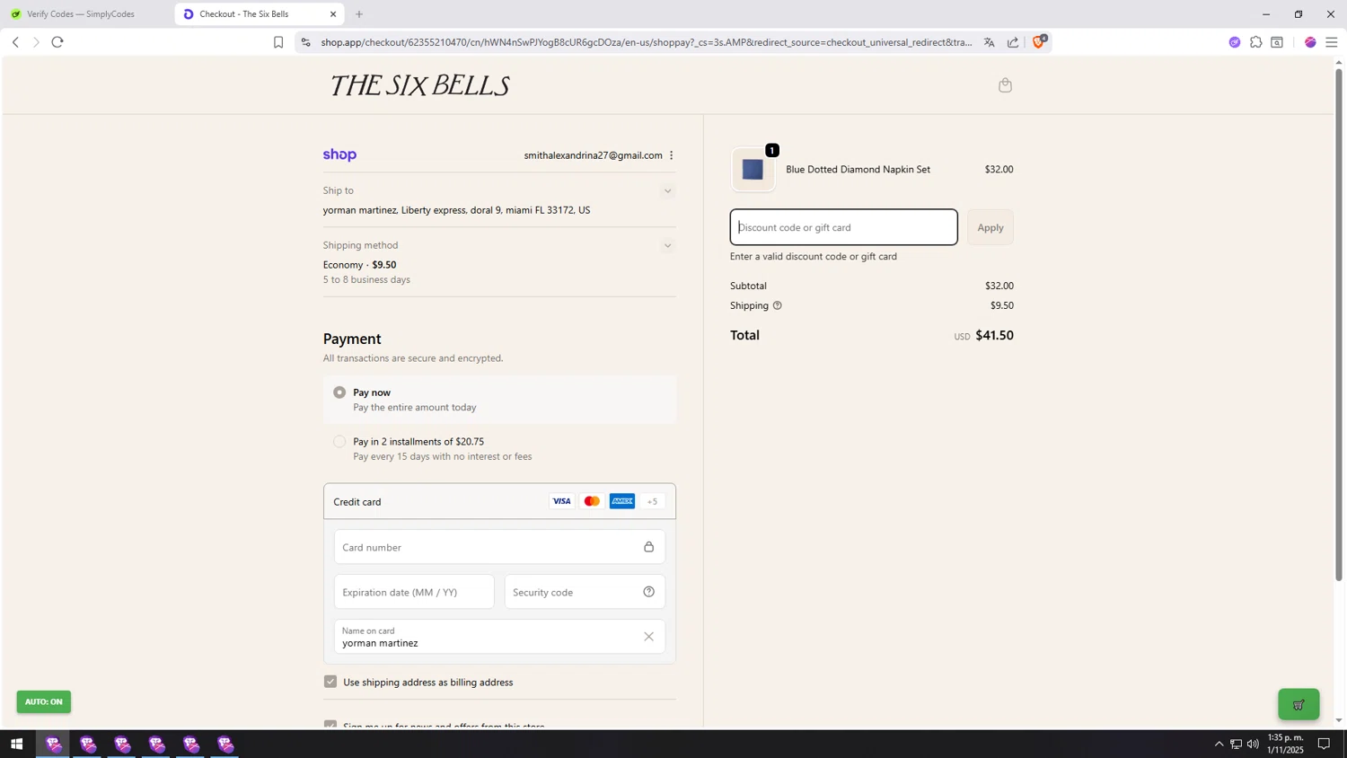Expand the Ship to section
This screenshot has width=1347, height=758.
(x=667, y=190)
